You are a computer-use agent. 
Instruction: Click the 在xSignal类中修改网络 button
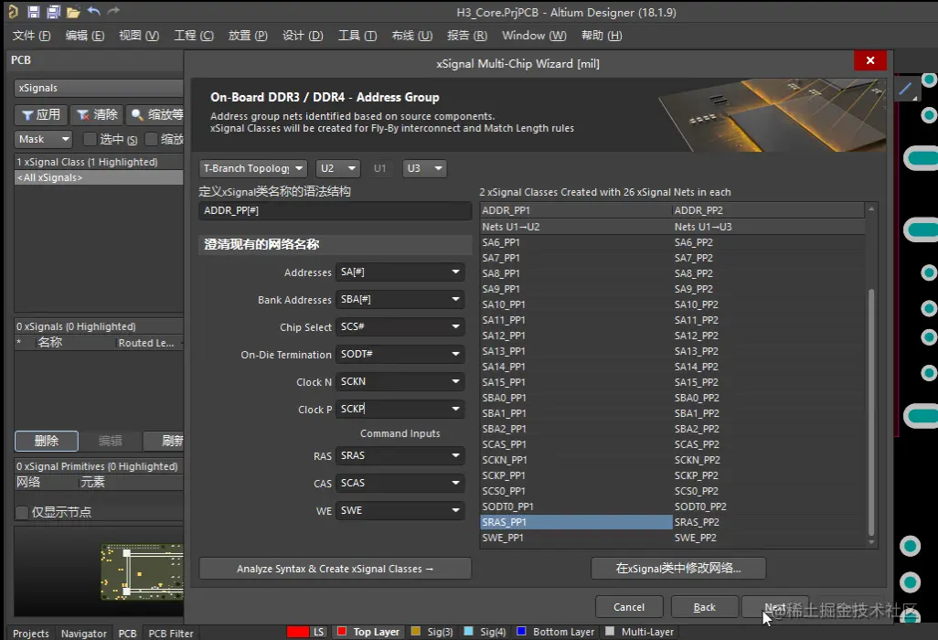(x=678, y=568)
